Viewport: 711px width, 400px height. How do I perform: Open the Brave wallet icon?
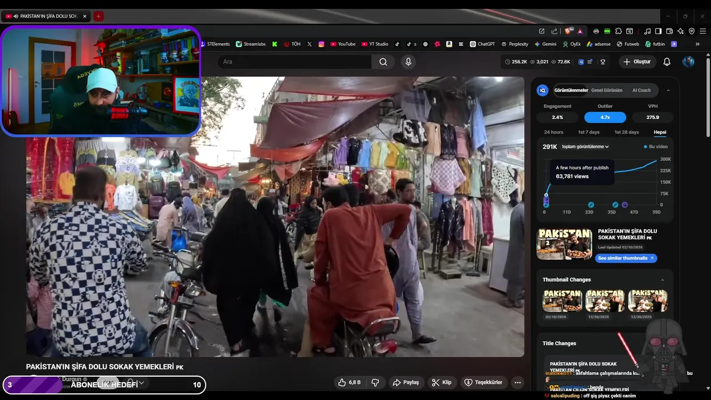point(669,31)
